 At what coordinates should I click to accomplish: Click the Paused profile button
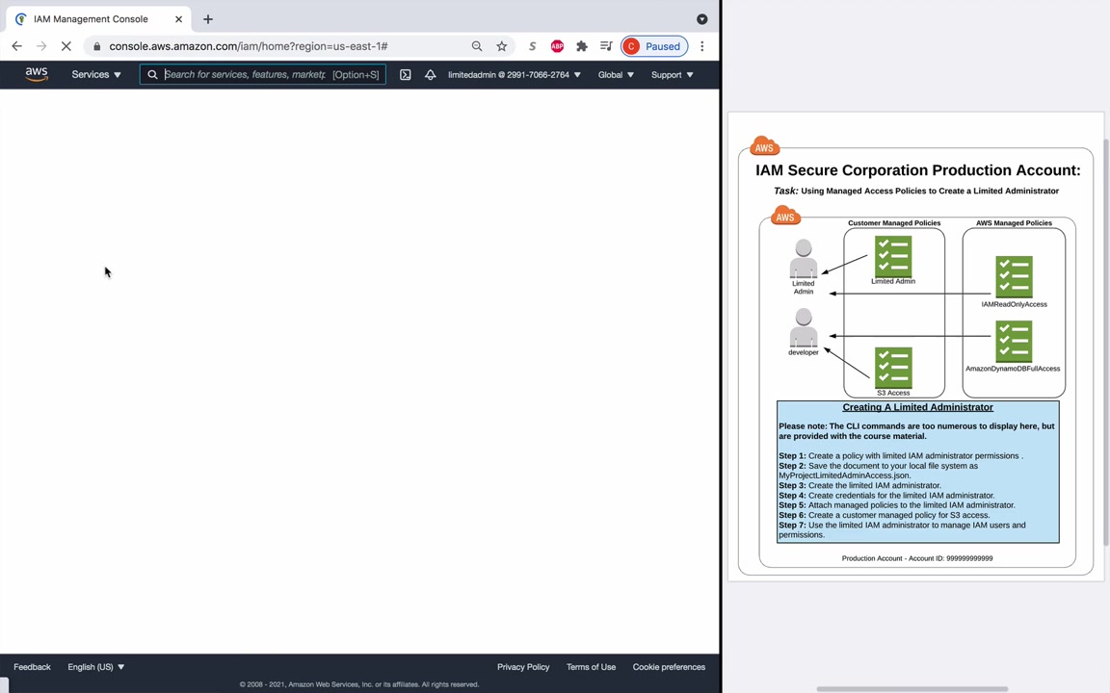coord(654,46)
